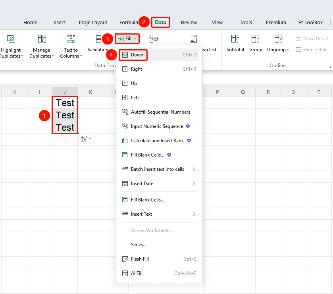Switch to the Review tab
The image size is (333, 294).
189,23
